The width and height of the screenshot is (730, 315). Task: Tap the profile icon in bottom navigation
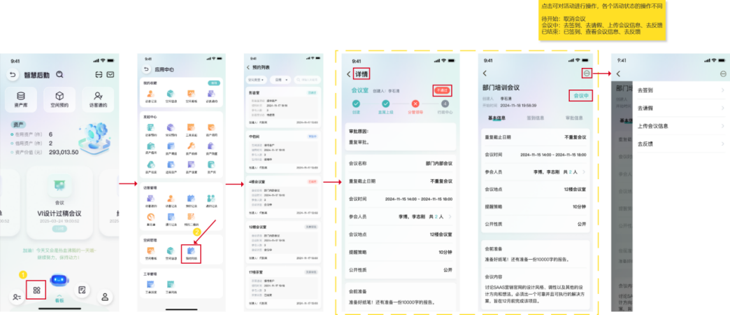tap(105, 297)
